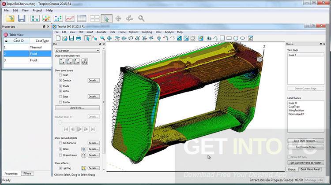Screen dimensions: 331x185
Task: Click the print icon in Tecplot toolbar
Action: tap(78, 38)
